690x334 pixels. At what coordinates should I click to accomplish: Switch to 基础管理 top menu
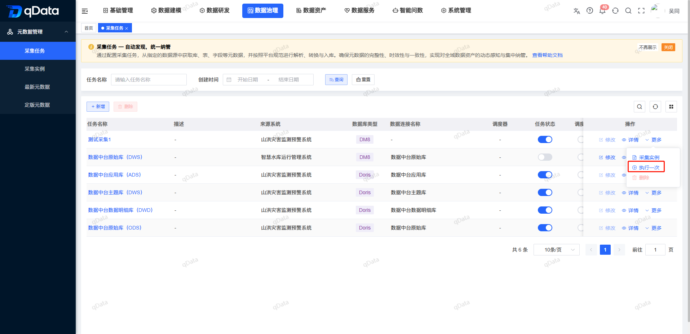point(118,10)
